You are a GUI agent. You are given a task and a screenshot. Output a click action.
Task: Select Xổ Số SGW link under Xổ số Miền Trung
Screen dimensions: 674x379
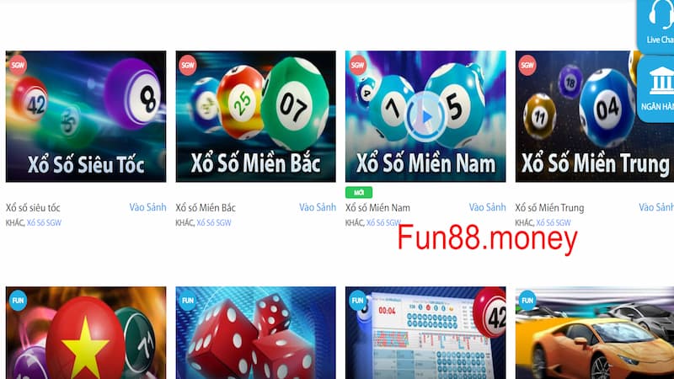pyautogui.click(x=554, y=222)
